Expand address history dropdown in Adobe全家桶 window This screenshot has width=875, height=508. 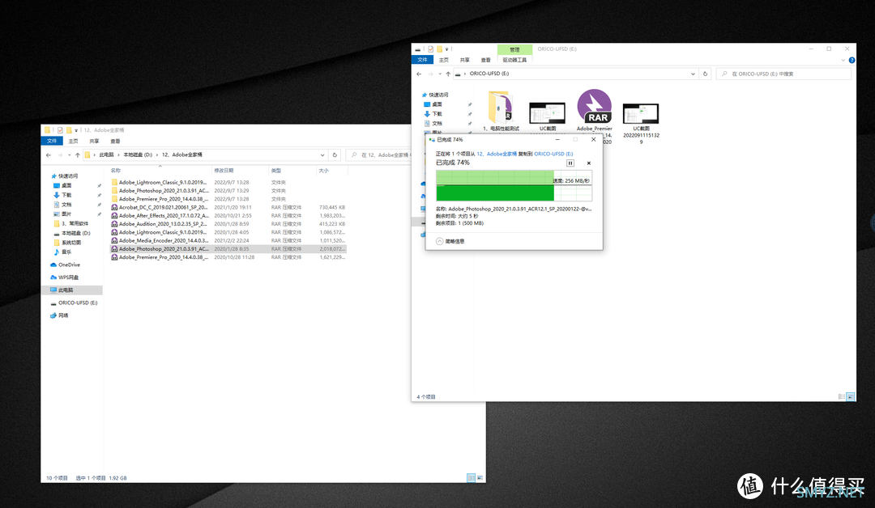[322, 155]
